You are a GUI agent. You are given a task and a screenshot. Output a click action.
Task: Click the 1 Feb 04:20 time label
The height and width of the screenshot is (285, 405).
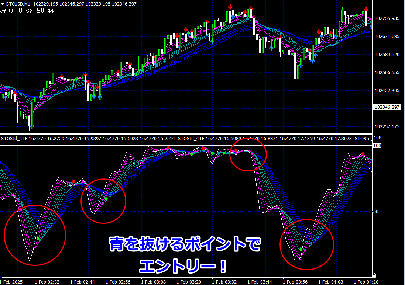366,282
